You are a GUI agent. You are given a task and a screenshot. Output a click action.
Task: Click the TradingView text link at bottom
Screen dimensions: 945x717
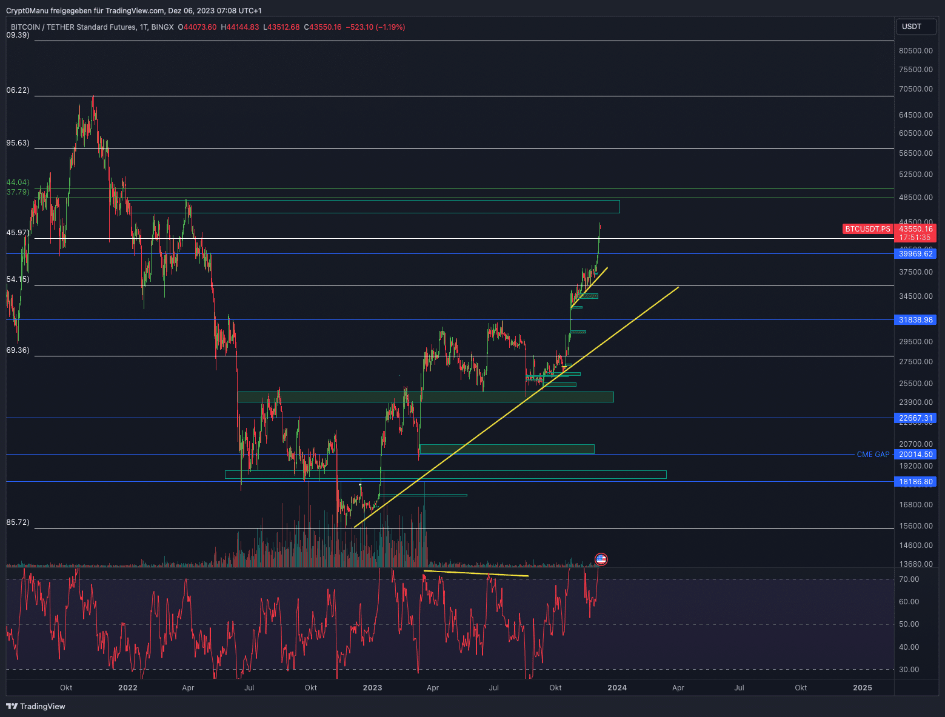click(42, 706)
